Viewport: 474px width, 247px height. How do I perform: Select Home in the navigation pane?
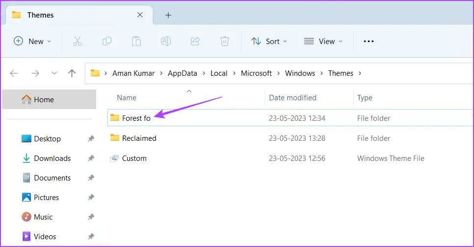49,99
